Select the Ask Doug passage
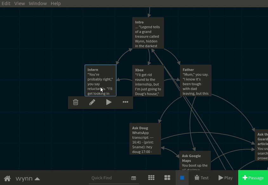Image resolution: width=268 pixels, height=185 pixels. (x=145, y=139)
